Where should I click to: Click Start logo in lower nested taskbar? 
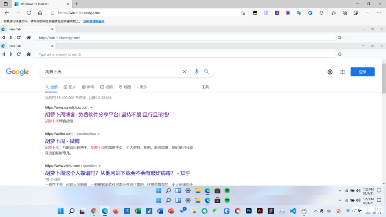pyautogui.click(x=159, y=200)
